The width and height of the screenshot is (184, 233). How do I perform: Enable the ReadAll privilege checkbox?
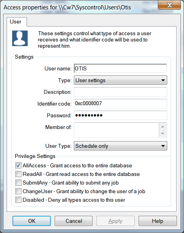point(18,174)
